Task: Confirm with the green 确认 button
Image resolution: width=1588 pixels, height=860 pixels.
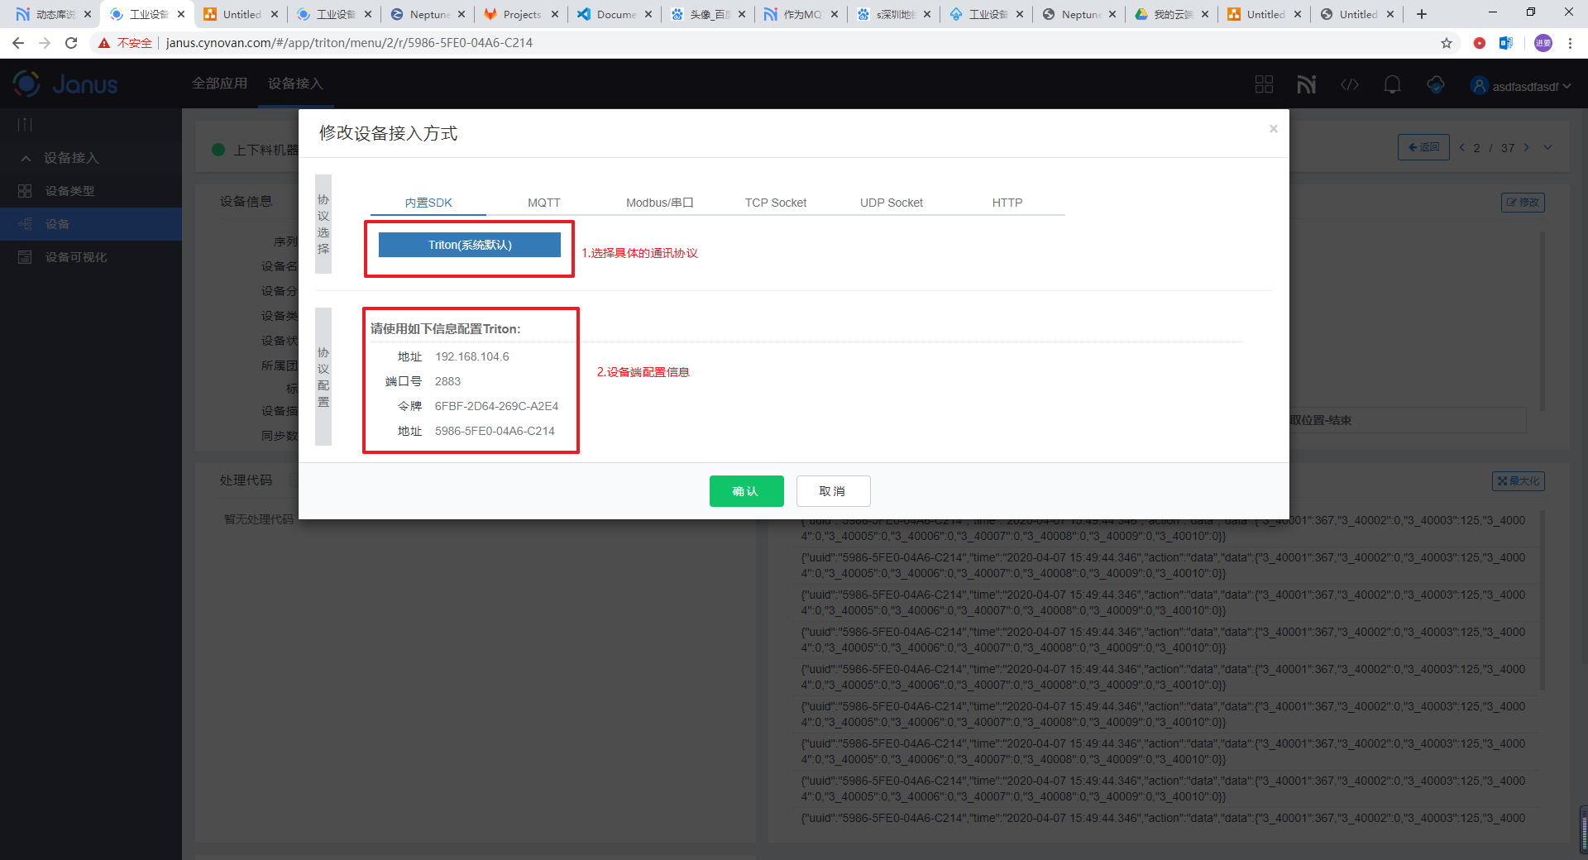Action: [746, 491]
